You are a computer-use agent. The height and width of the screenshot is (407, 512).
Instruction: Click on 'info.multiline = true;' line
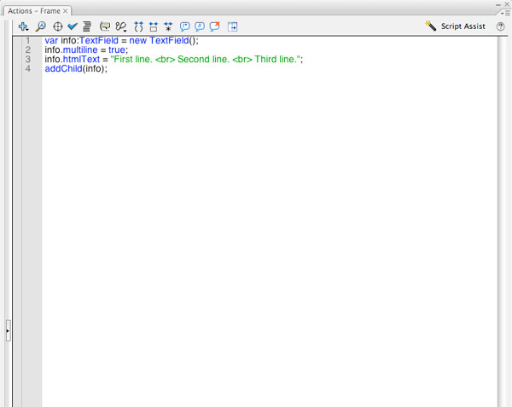[86, 50]
